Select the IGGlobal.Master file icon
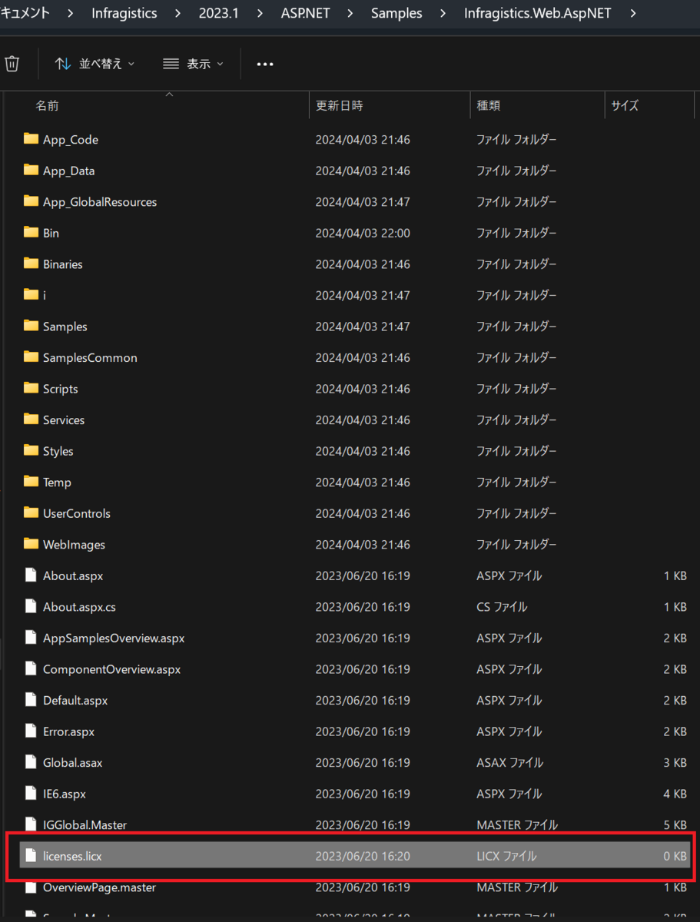This screenshot has height=922, width=700. click(x=31, y=824)
